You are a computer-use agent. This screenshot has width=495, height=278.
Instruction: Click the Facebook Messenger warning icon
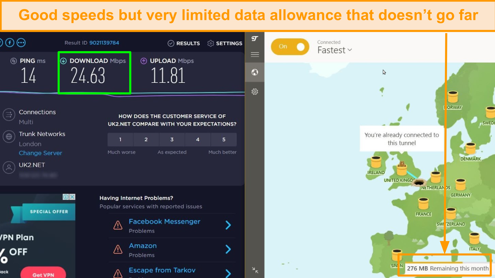(118, 225)
